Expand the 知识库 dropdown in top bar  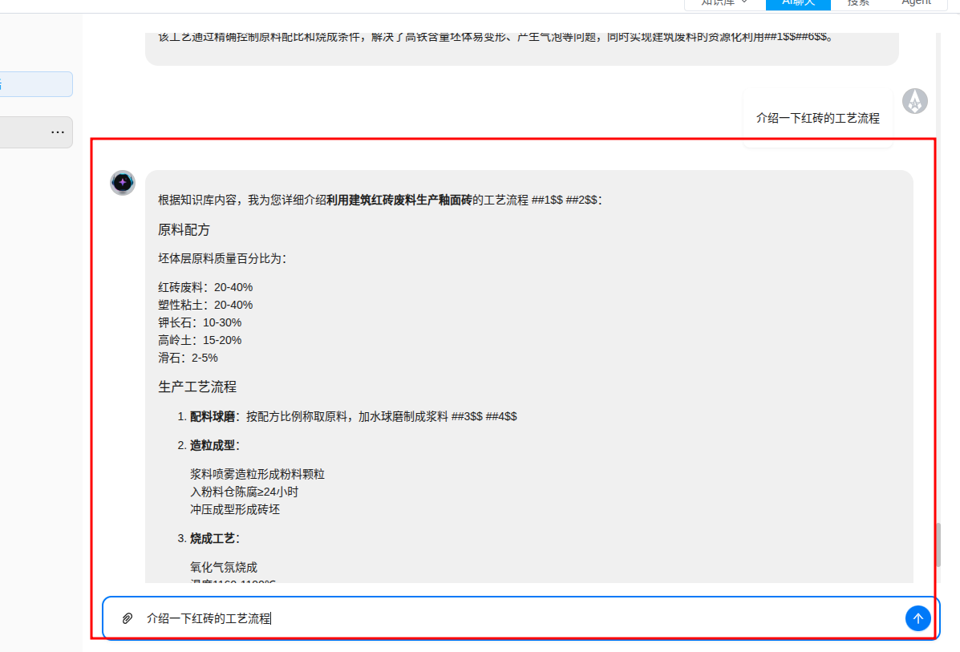point(723,3)
